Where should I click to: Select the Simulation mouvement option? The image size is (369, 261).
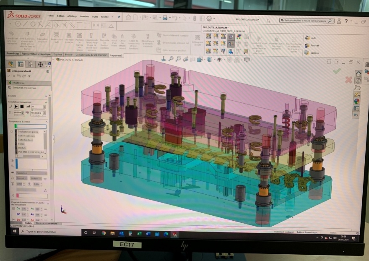[25, 88]
